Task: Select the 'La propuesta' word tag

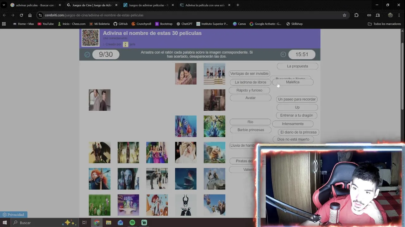Action: click(297, 66)
